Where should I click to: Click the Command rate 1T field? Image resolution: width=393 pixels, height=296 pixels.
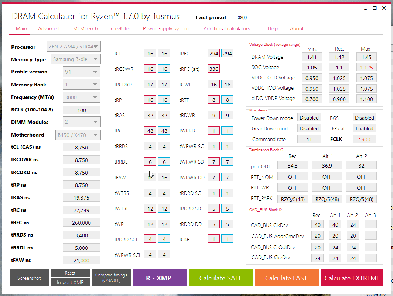tap(309, 139)
